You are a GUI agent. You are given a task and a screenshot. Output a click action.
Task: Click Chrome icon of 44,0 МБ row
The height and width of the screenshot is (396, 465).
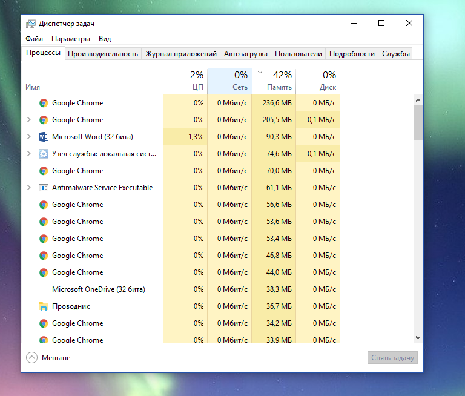point(44,272)
